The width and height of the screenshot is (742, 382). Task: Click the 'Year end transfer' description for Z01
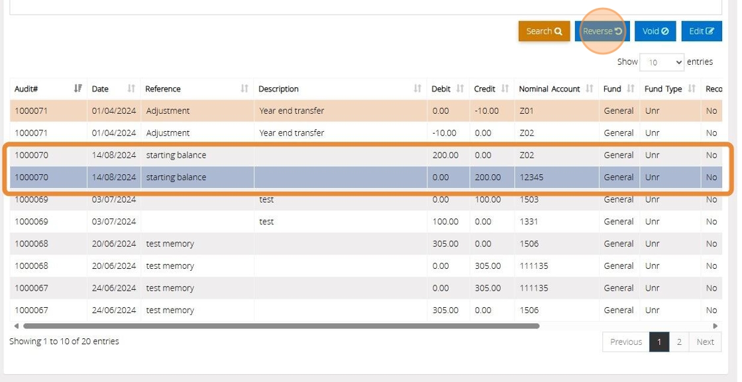tap(291, 111)
